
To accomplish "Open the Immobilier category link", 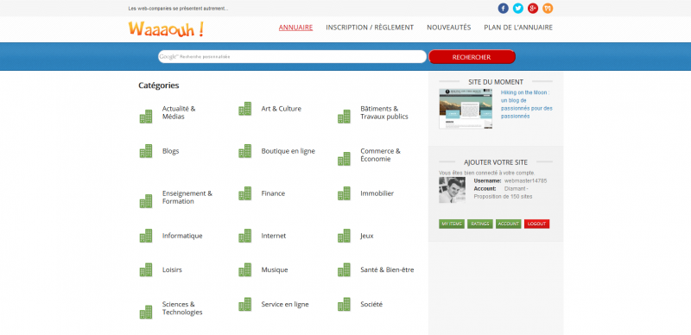I will (x=377, y=193).
